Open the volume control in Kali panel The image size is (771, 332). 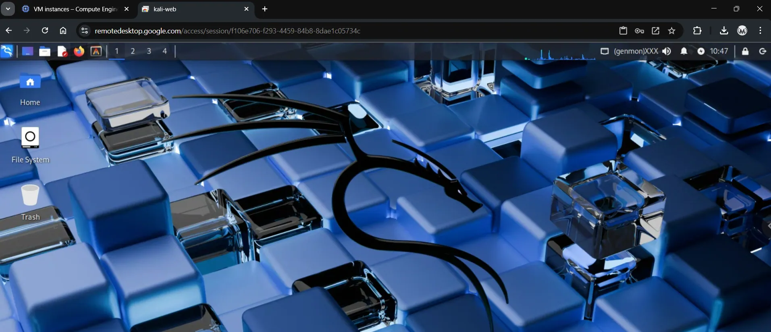coord(667,51)
